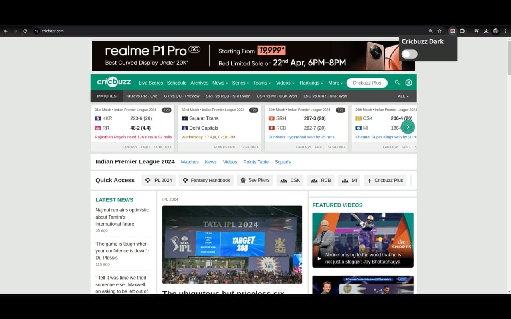The height and width of the screenshot is (319, 511).
Task: Open Archives in the navbar
Action: 199,83
